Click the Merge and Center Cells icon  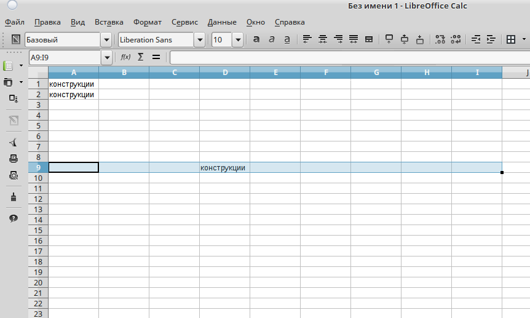(369, 40)
